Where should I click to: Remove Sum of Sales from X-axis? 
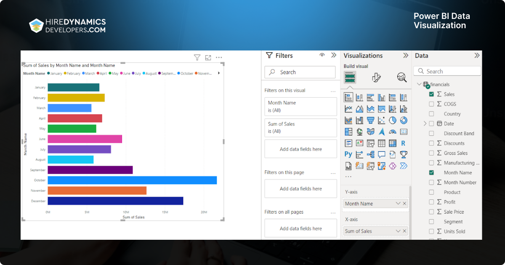pyautogui.click(x=405, y=231)
